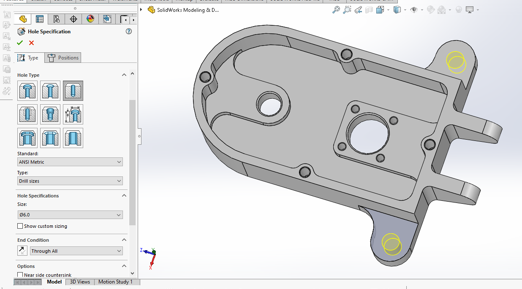Viewport: 522px width, 289px height.
Task: Open the DisplayManager color ball tab
Action: pos(90,19)
